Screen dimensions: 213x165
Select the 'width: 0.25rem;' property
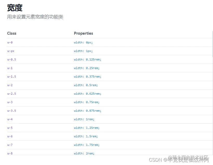[x=87, y=68]
